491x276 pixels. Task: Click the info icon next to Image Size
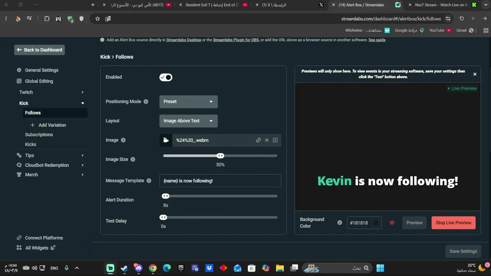pyautogui.click(x=133, y=159)
